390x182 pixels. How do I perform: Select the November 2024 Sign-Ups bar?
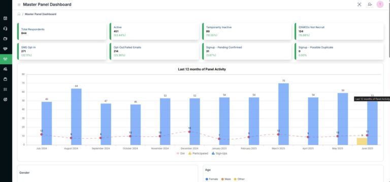tap(165, 121)
